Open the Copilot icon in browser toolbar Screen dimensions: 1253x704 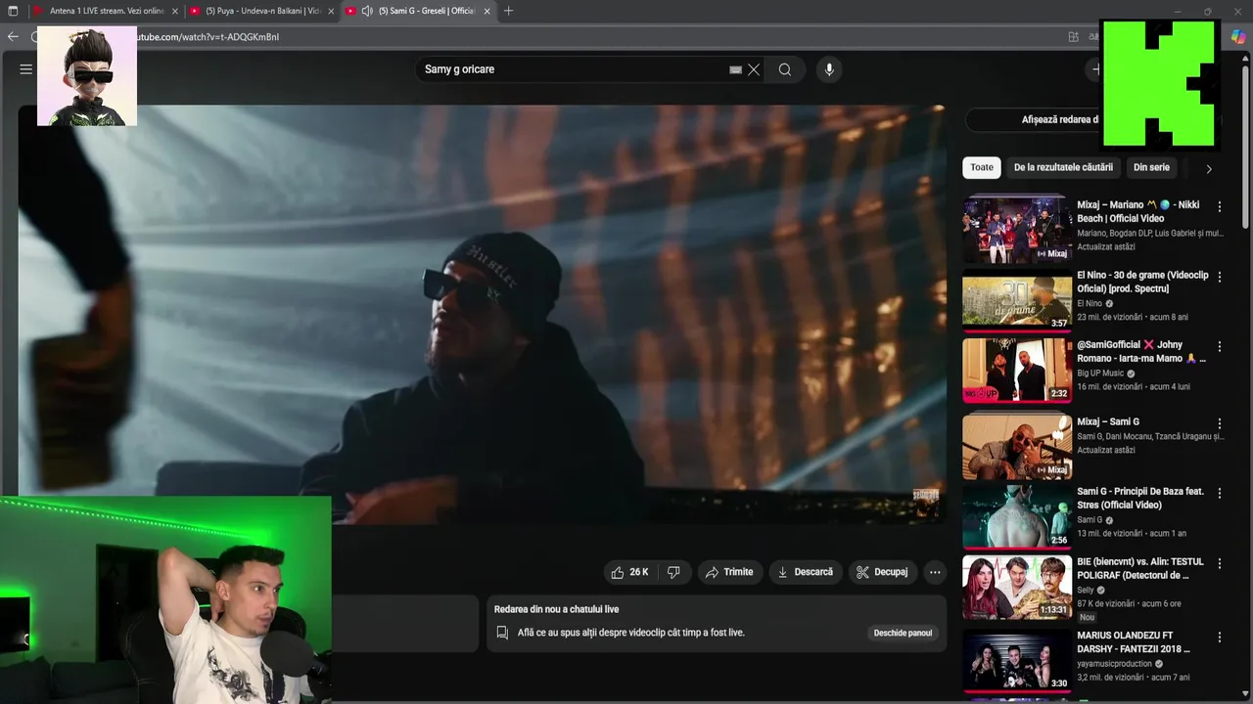pyautogui.click(x=1237, y=36)
